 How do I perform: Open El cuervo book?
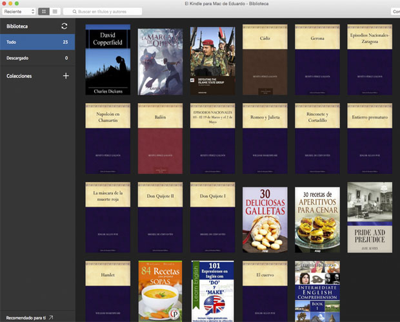[265, 292]
